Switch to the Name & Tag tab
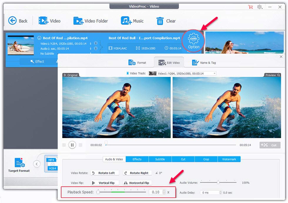 point(204,63)
